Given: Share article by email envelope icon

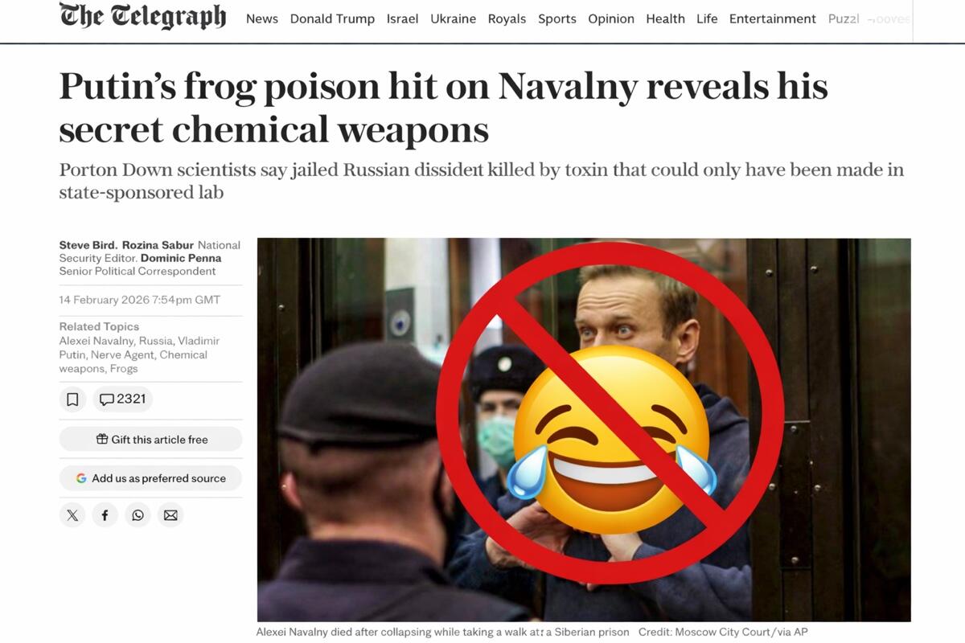Looking at the screenshot, I should tap(170, 515).
